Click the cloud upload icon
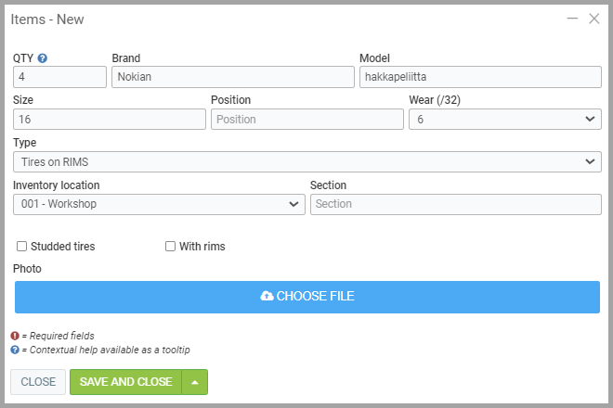 (x=267, y=297)
